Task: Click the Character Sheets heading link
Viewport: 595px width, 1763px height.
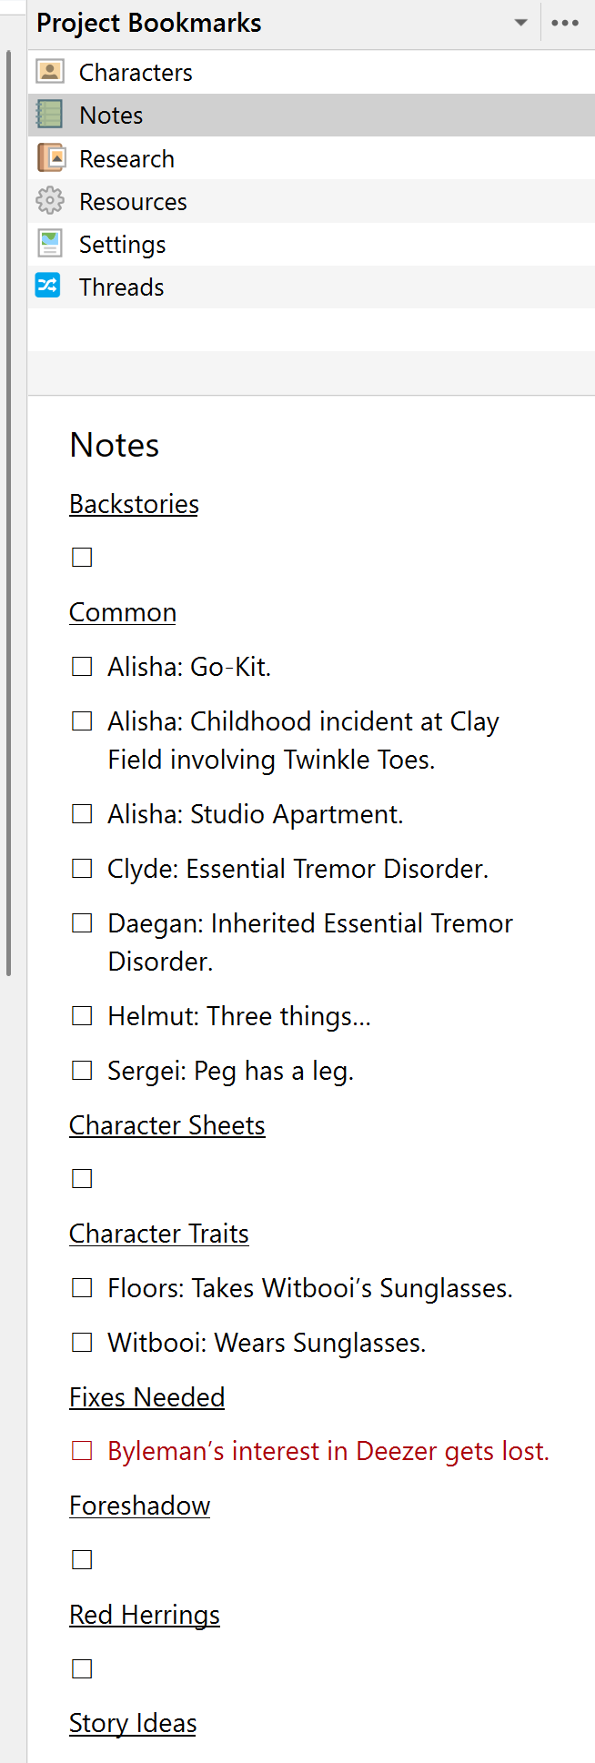Action: coord(167,1125)
